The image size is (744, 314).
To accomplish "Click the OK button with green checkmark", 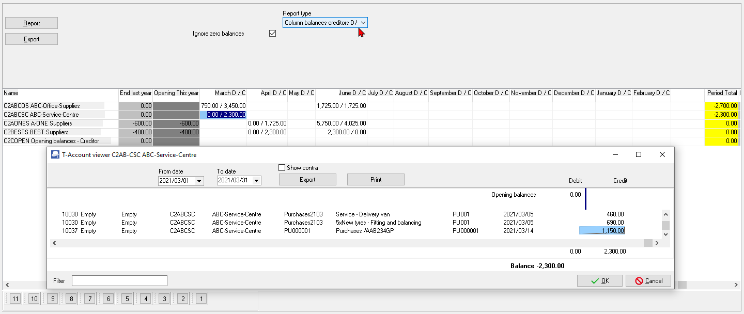I will 600,280.
